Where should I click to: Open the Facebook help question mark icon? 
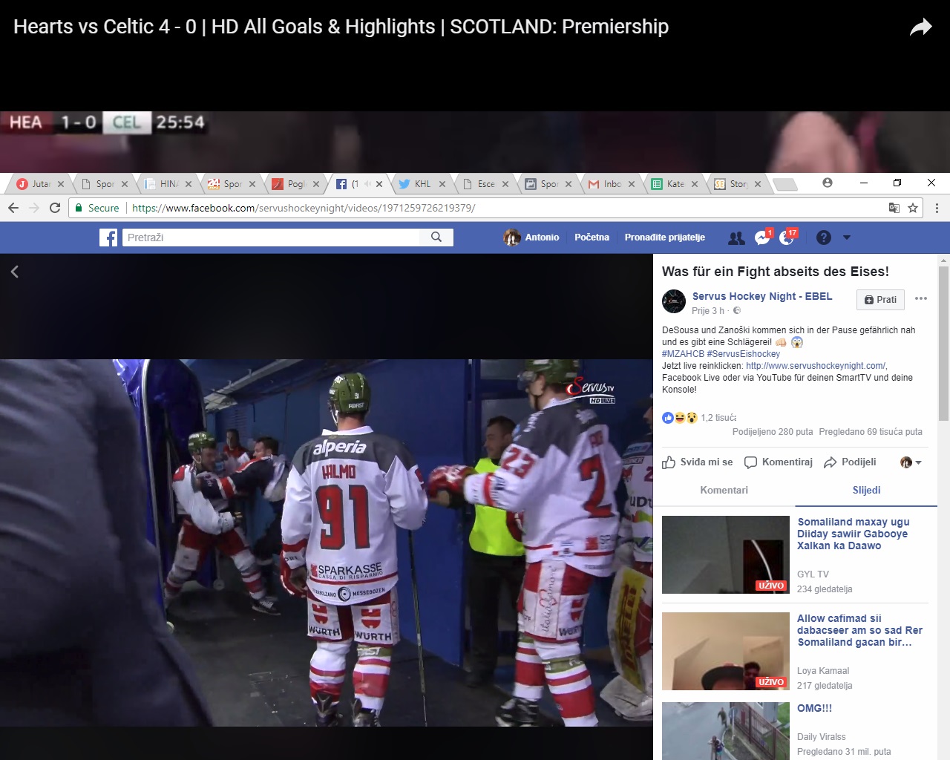pyautogui.click(x=823, y=237)
